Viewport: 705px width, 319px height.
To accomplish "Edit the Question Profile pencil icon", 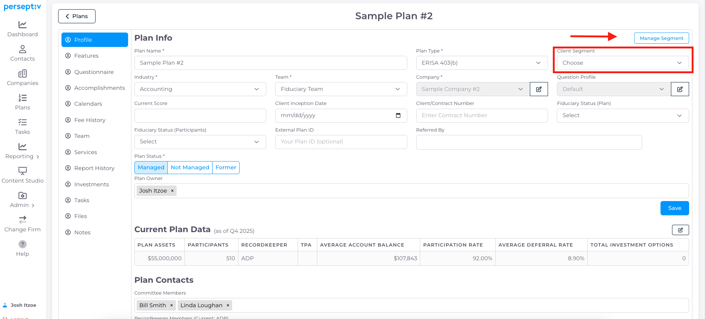I will 680,89.
